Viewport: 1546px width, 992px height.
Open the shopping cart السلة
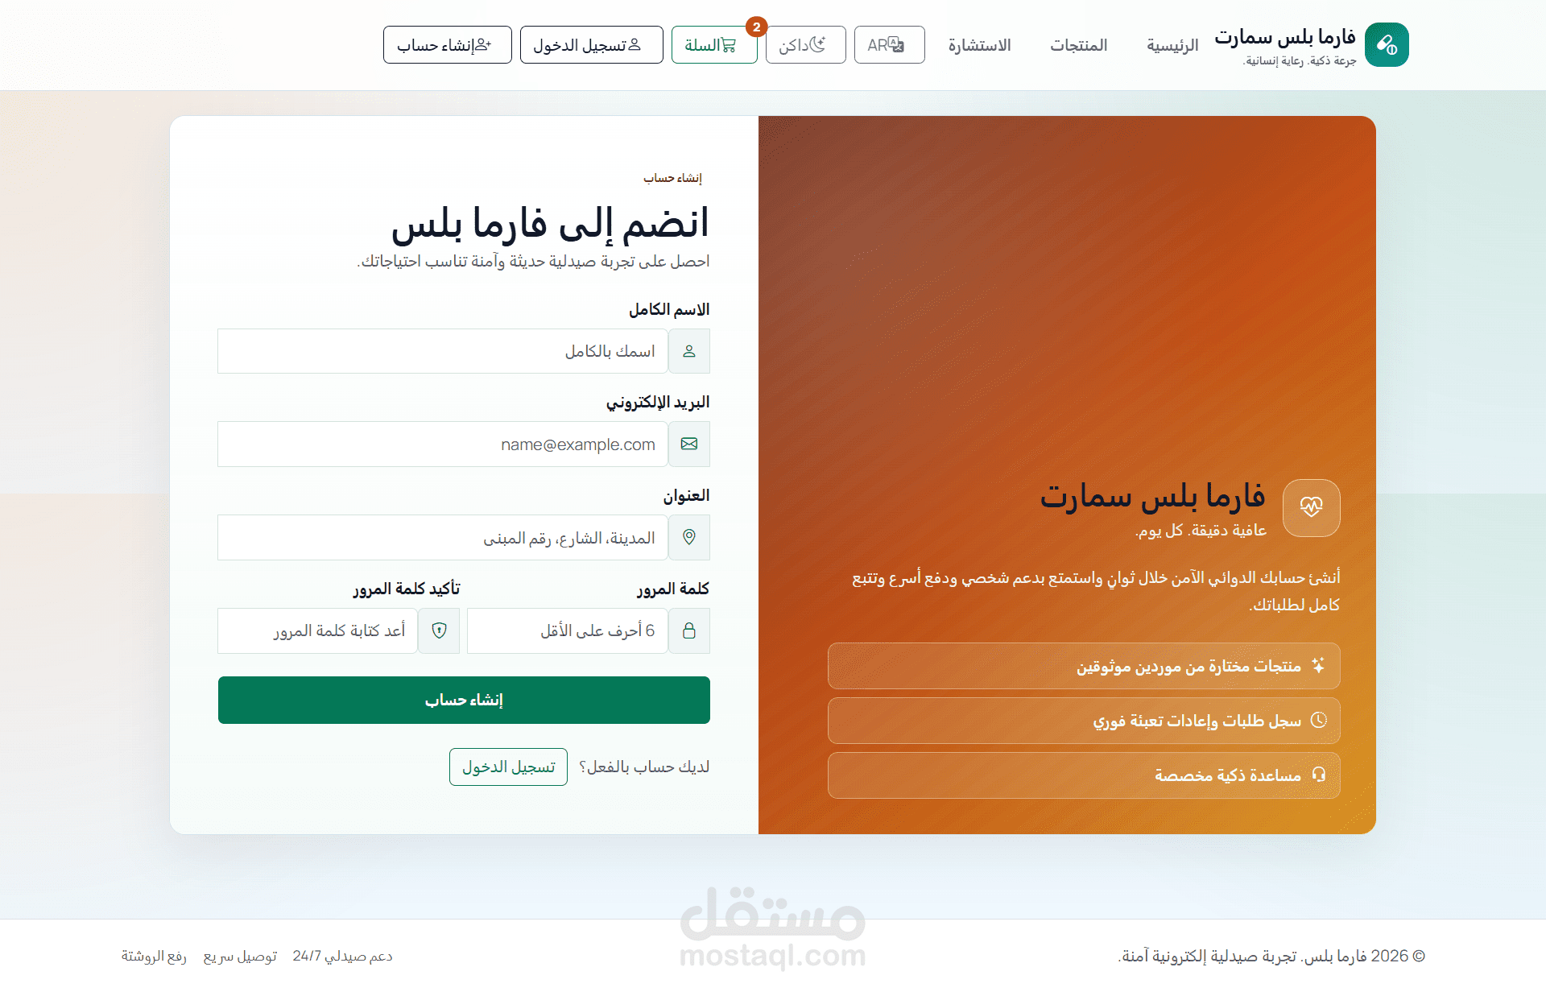(713, 45)
